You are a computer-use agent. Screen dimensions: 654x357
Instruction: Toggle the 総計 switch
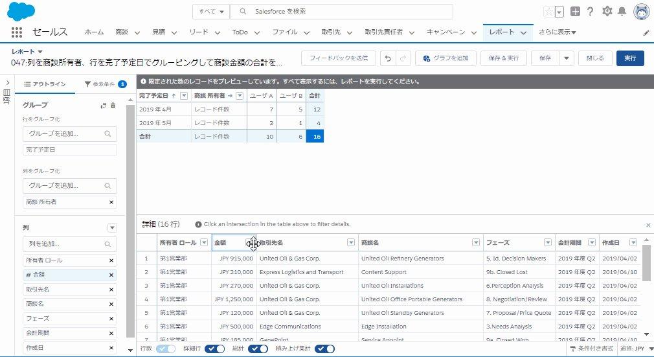[x=258, y=349]
